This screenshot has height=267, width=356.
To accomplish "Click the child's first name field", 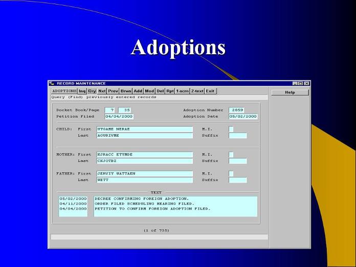I will pos(144,129).
